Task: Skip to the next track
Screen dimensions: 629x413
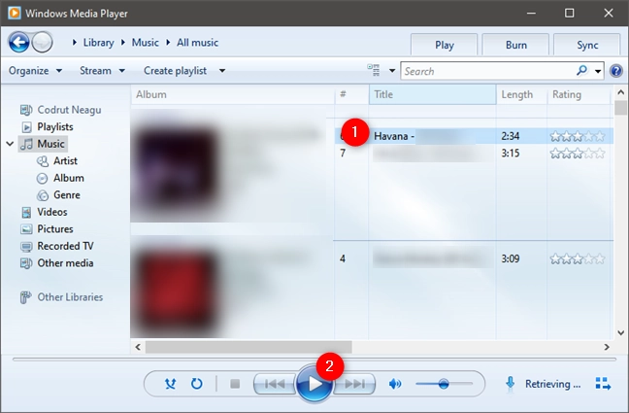Action: [355, 384]
